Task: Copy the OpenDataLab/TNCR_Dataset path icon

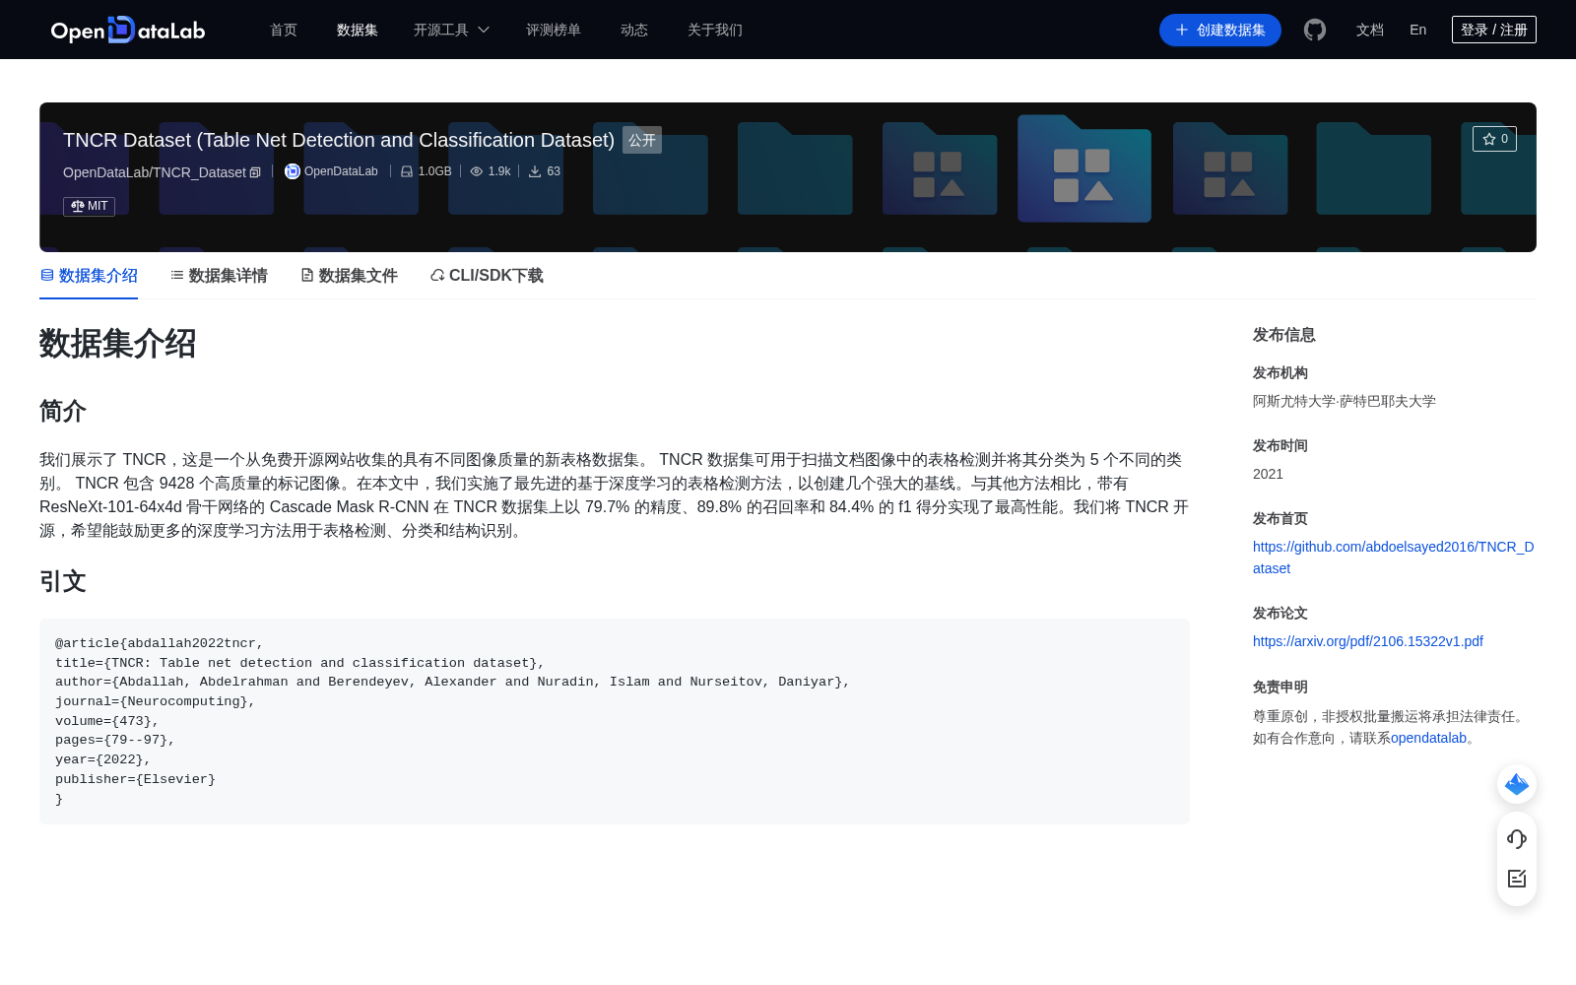Action: [255, 172]
